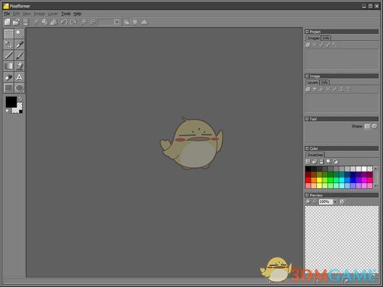The image size is (383, 287).
Task: Select the Move tool
Action: 8,45
